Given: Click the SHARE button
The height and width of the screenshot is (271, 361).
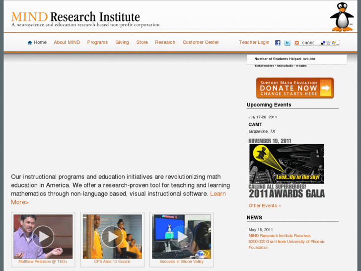Looking at the screenshot, I should (x=317, y=43).
